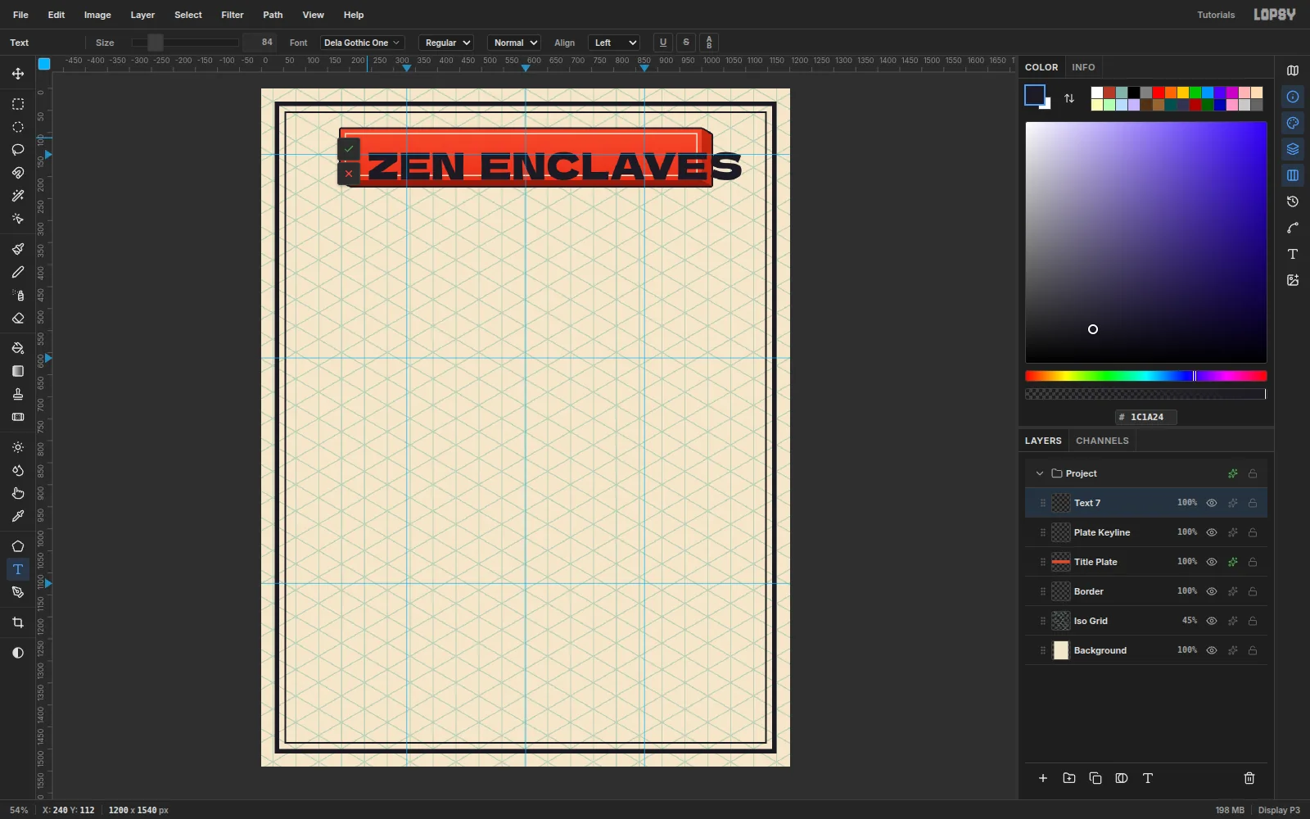Edit the hex color field 1C1A24
The image size is (1310, 819).
pos(1146,417)
